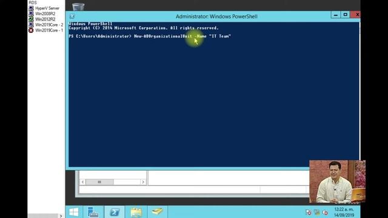The width and height of the screenshot is (388, 218).
Task: Select the PowerShell taskbar icon
Action: [115, 212]
